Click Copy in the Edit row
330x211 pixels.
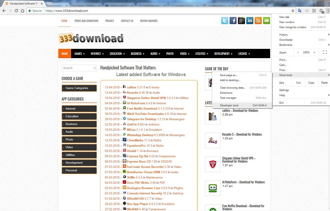coord(311,83)
